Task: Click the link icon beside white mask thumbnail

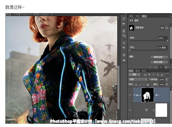Action: [154, 110]
